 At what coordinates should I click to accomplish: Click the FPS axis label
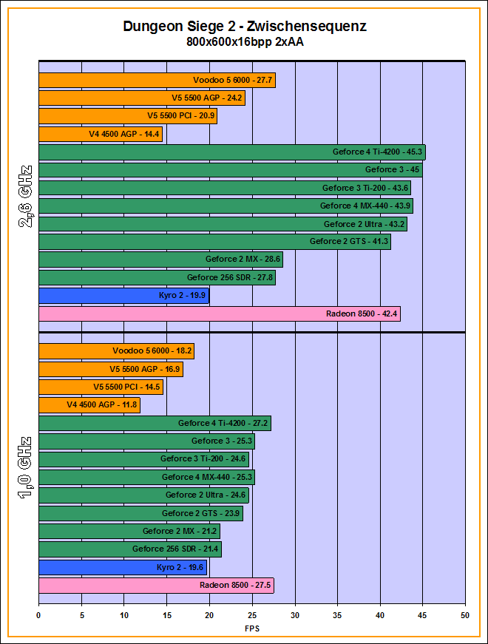tap(252, 628)
